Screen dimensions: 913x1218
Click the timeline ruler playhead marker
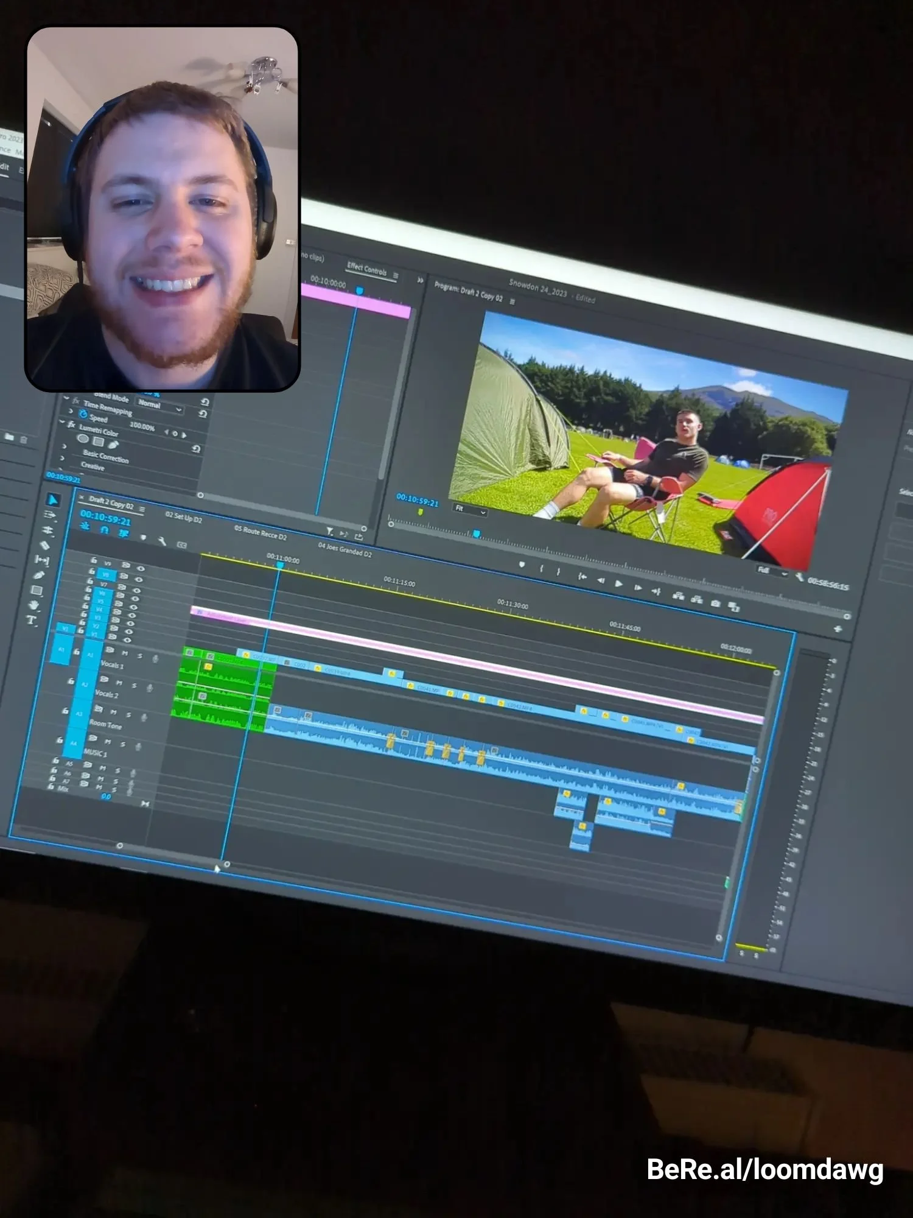click(x=280, y=566)
